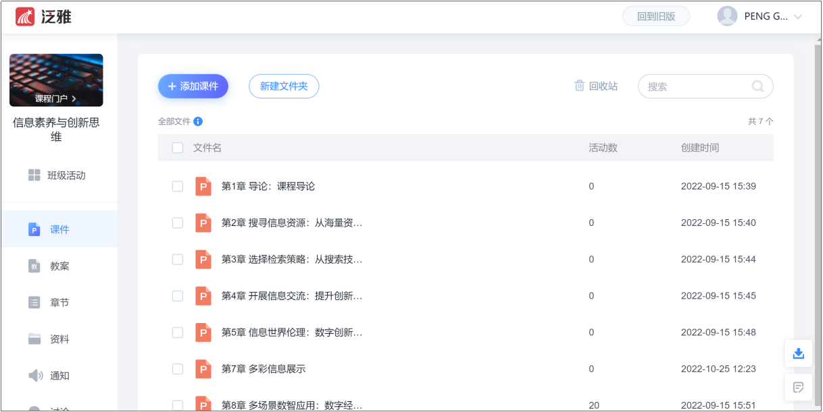823x412 pixels.
Task: Click the 活动数 column header
Action: (603, 148)
